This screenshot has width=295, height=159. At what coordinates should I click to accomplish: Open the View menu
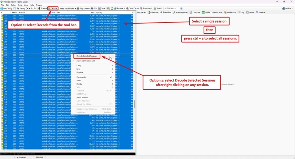26,5
